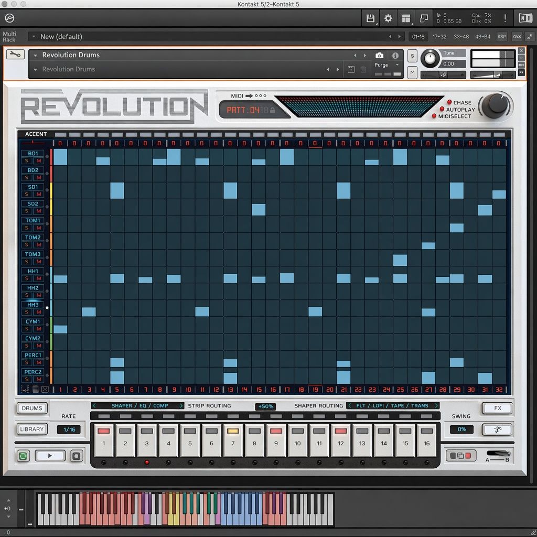Go to previous strip routing option arrow
This screenshot has width=537, height=537.
pyautogui.click(x=94, y=405)
